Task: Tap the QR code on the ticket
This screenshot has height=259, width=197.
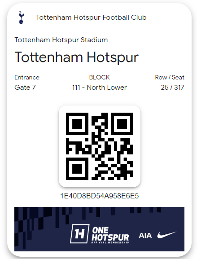Action: (100, 146)
